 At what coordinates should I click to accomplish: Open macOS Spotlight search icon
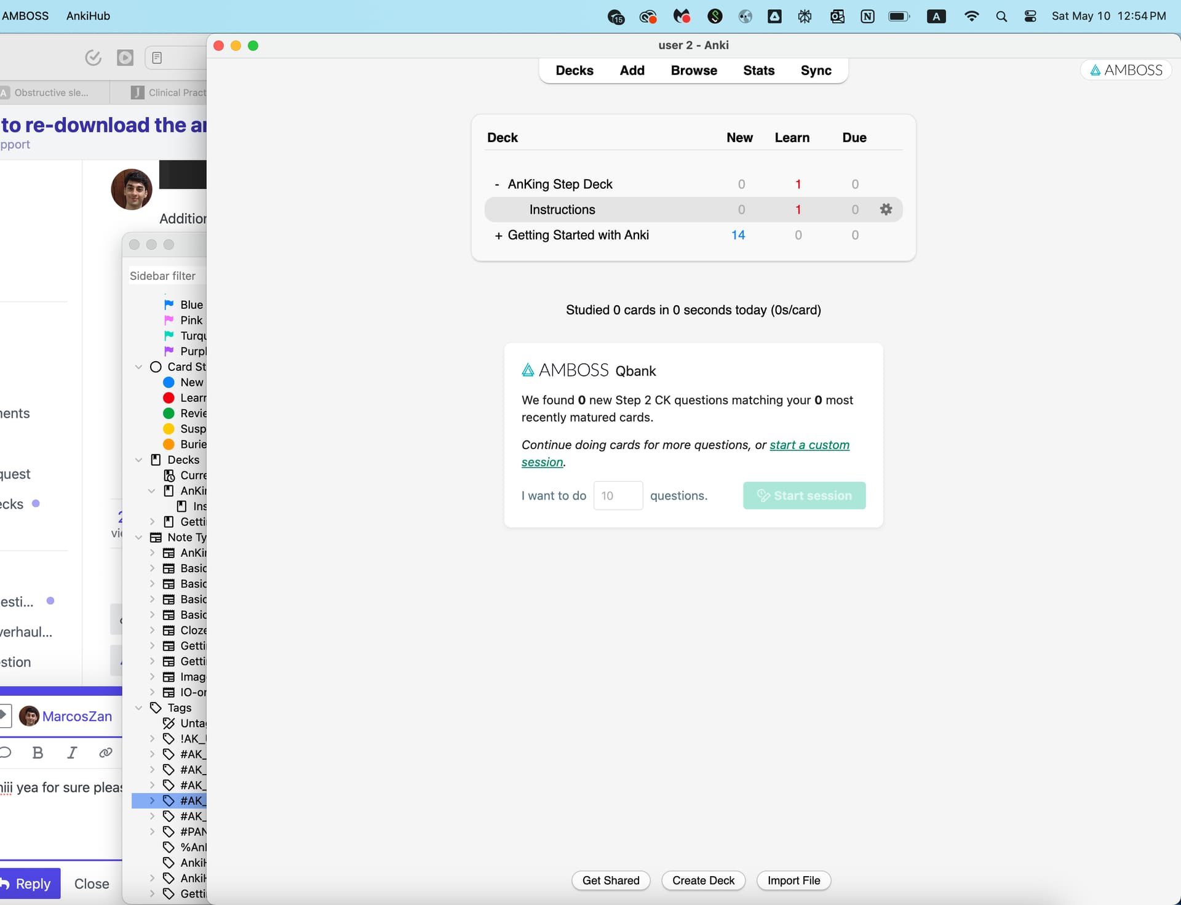[1001, 17]
